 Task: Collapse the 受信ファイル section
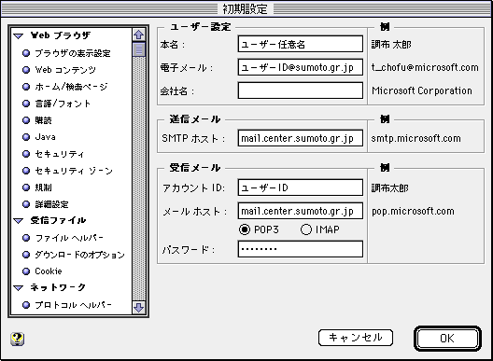(19, 221)
